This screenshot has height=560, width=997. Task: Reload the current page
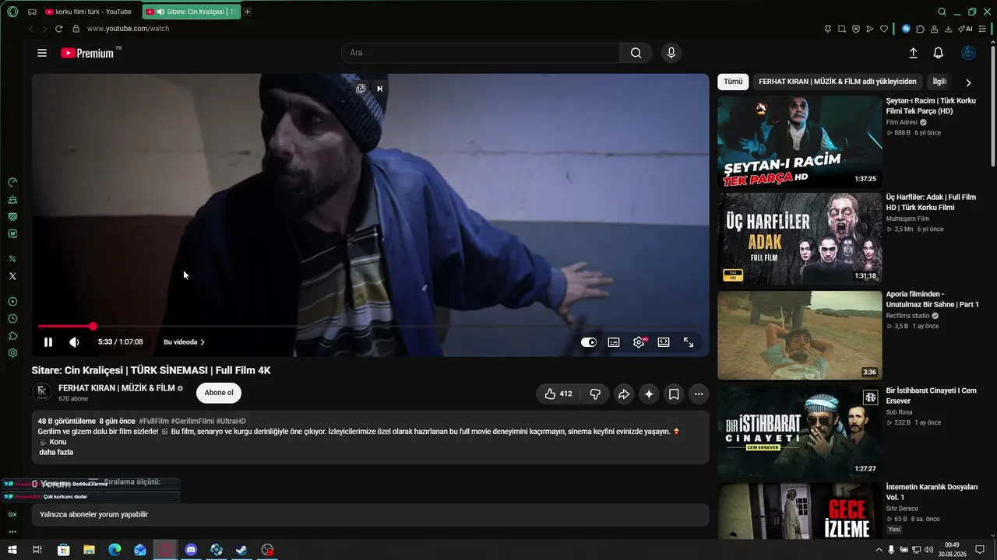58,29
